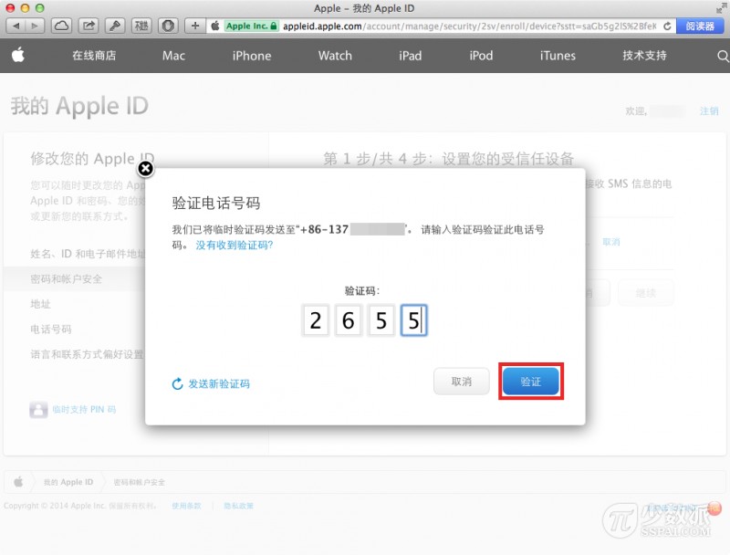Close the verification dialog with X icon

(x=146, y=169)
